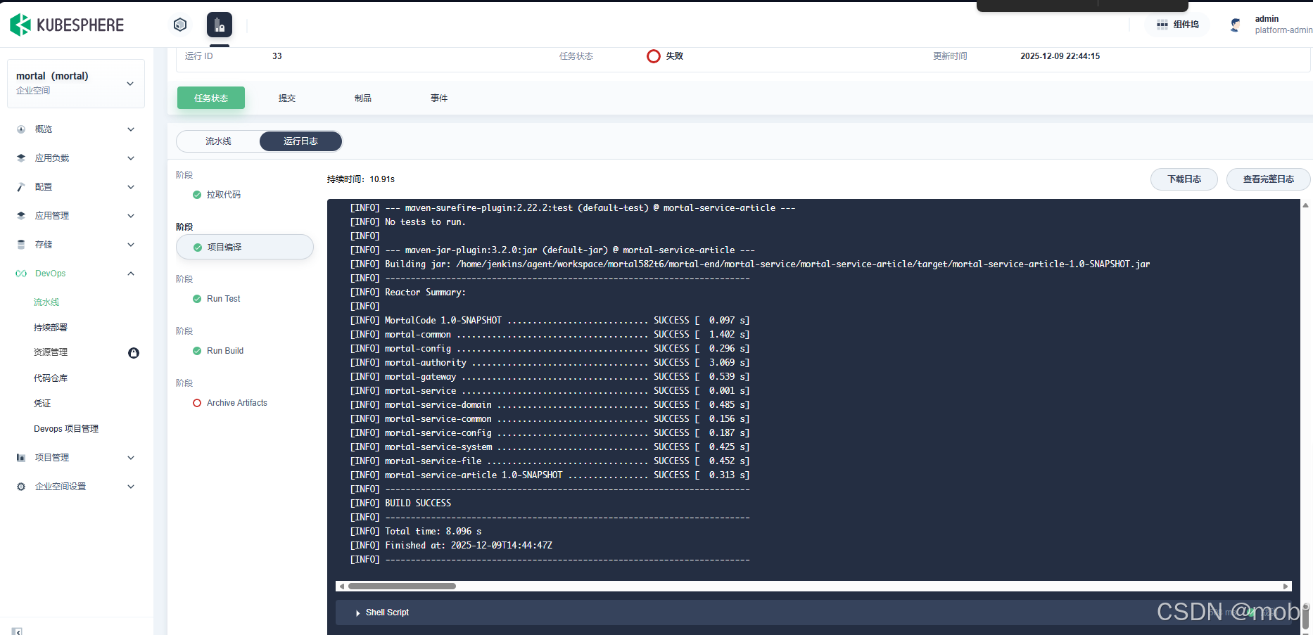Select the Run Test stage

click(224, 299)
